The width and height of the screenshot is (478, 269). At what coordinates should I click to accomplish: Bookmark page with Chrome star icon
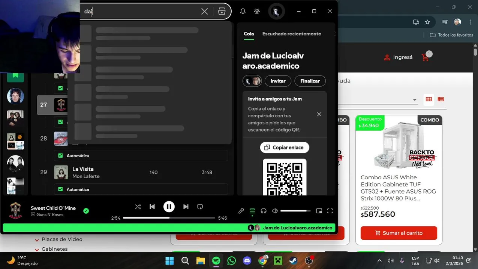[x=427, y=22]
